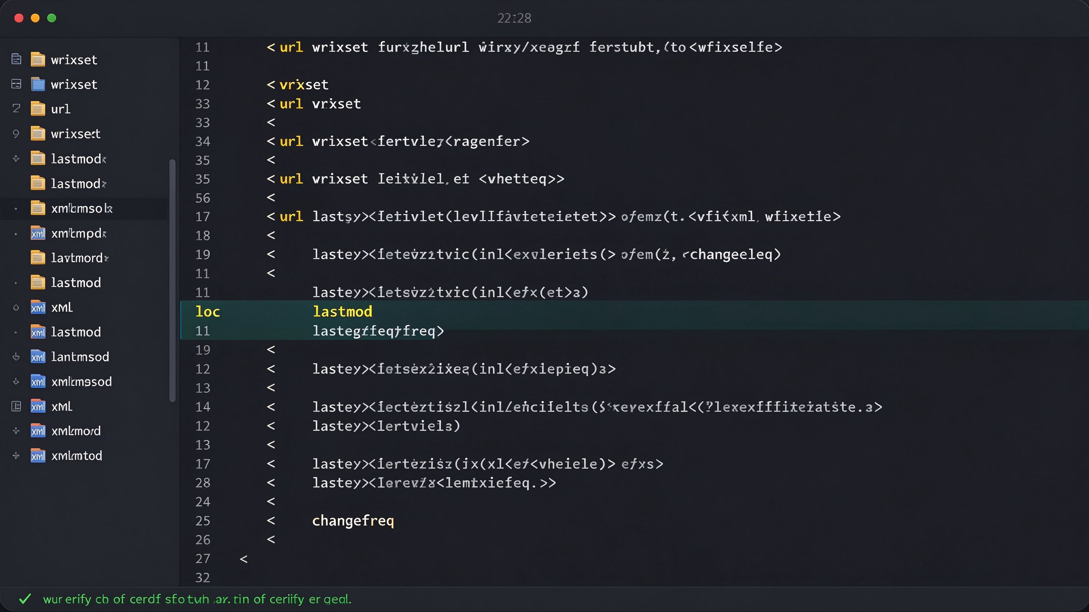Click the highlighted yellow "lastmod" in editor
Screen dimensions: 1089x612
(342, 312)
